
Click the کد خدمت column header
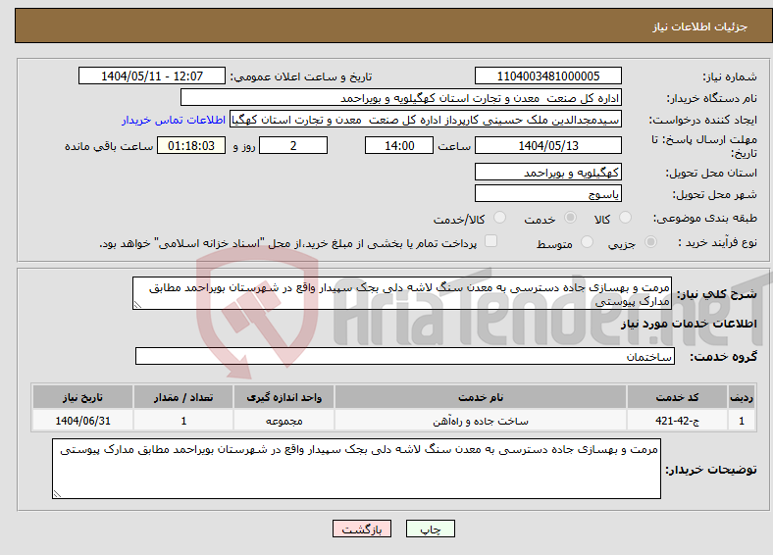click(x=677, y=397)
